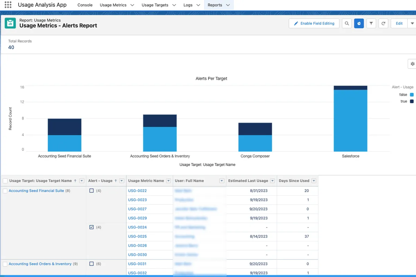Click the Usage Metrics report icon
Screen dimensions: 416x277
coord(10,23)
